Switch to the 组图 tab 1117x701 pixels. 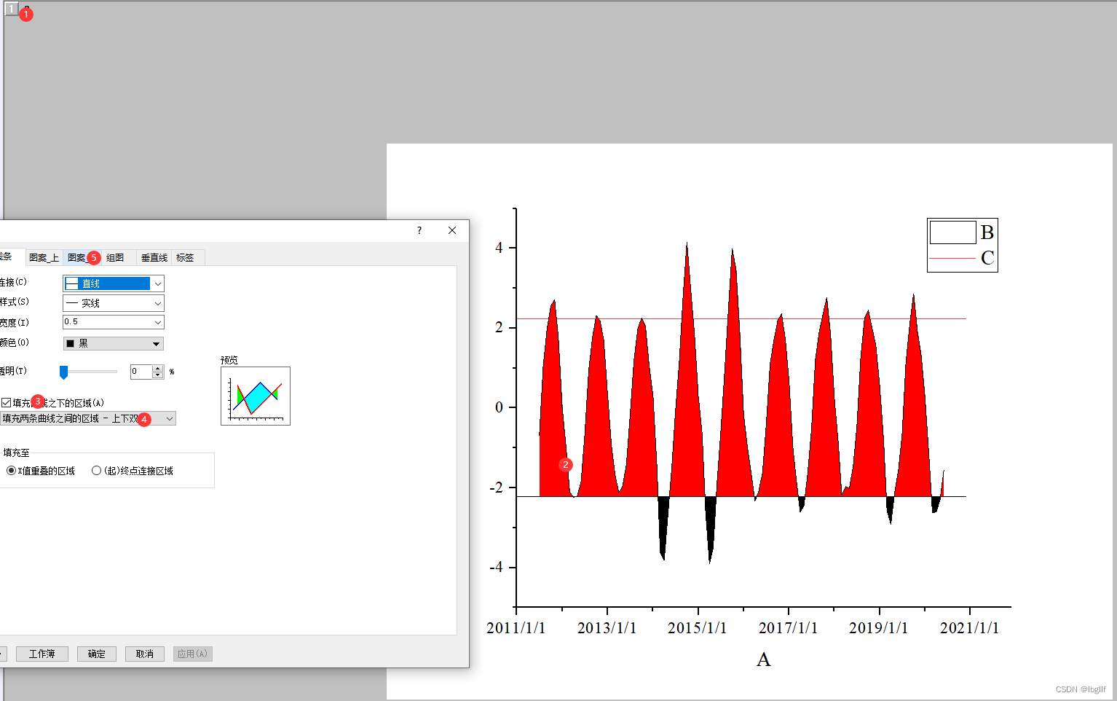click(x=115, y=257)
